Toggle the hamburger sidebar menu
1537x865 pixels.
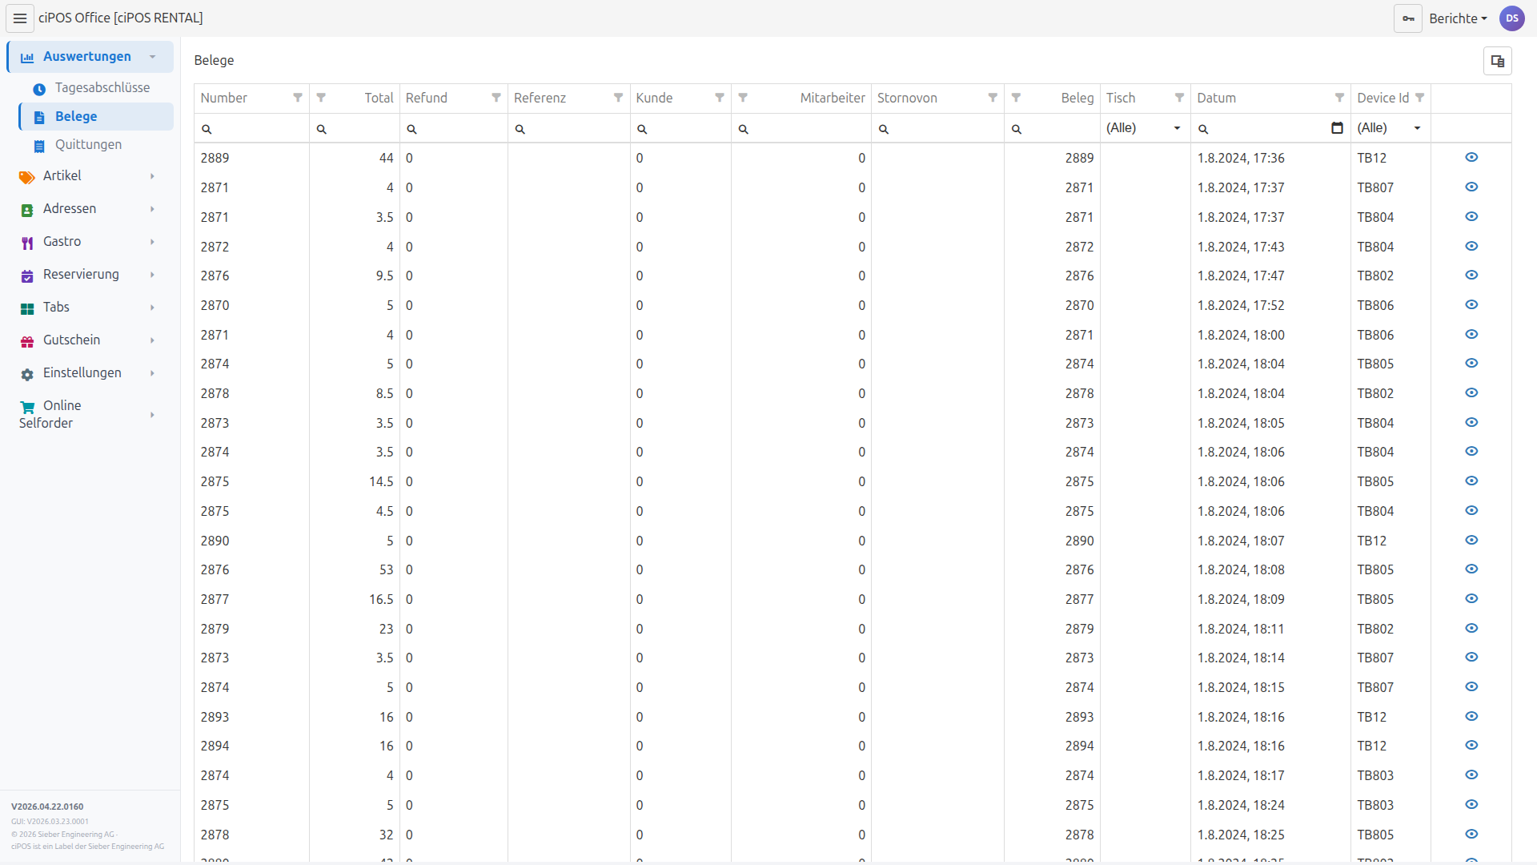[x=20, y=18]
